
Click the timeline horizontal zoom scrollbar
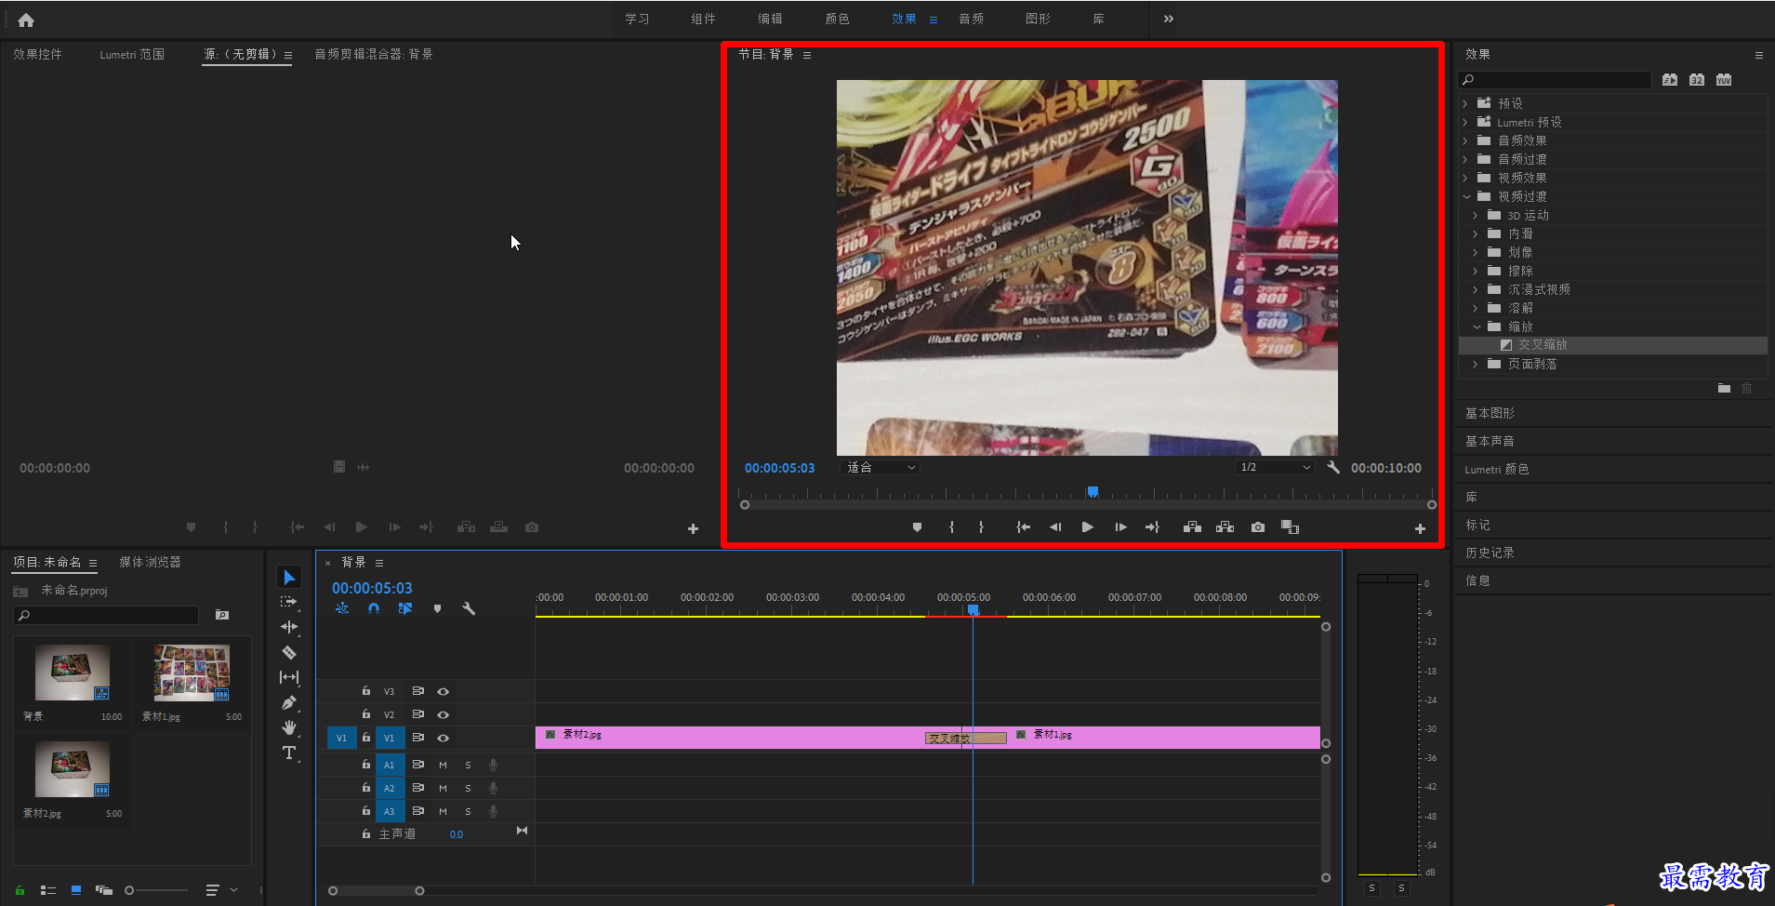pos(376,890)
